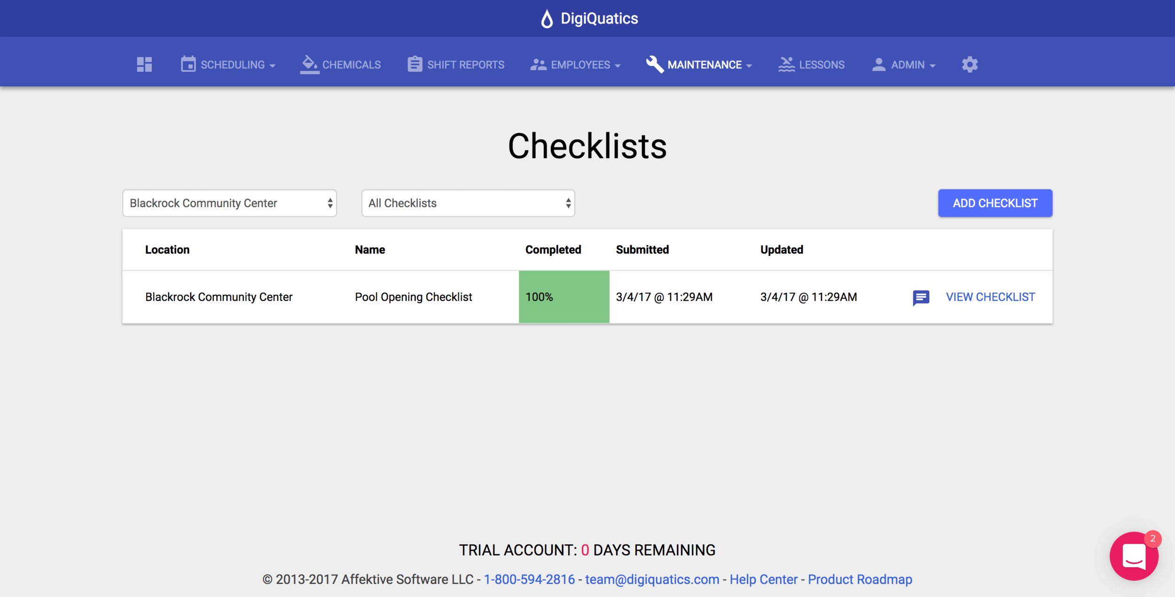
Task: Open the All Checklists filter dropdown
Action: [468, 203]
